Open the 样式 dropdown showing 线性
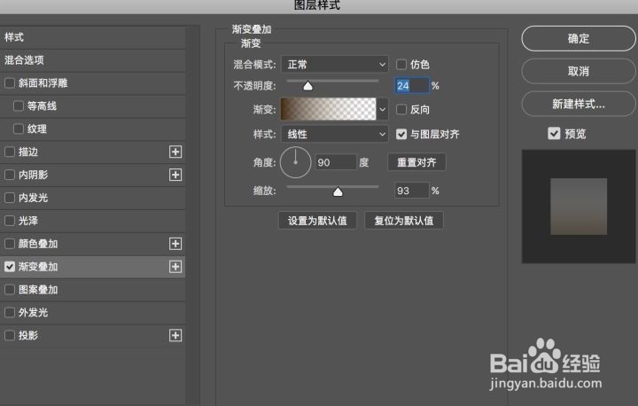 [x=334, y=134]
